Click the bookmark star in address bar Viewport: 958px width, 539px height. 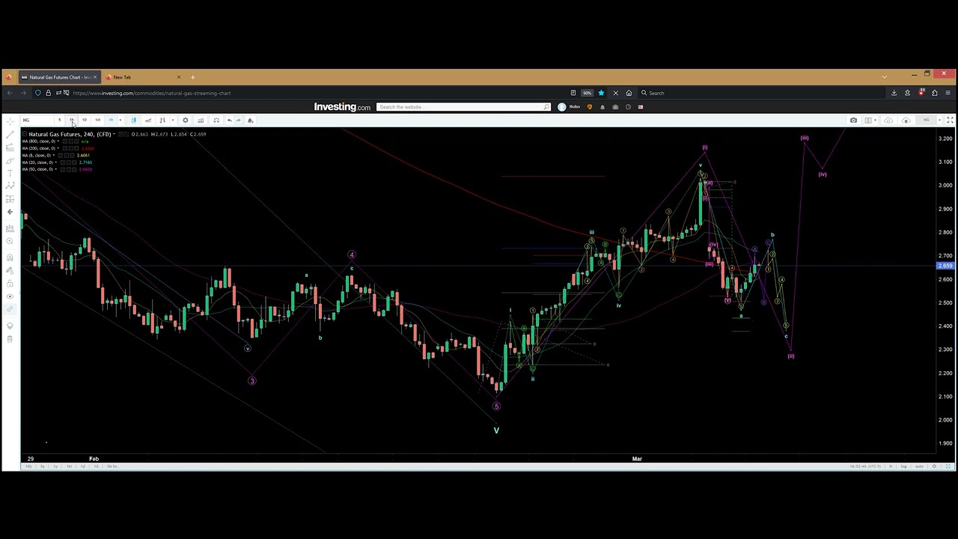[x=601, y=93]
